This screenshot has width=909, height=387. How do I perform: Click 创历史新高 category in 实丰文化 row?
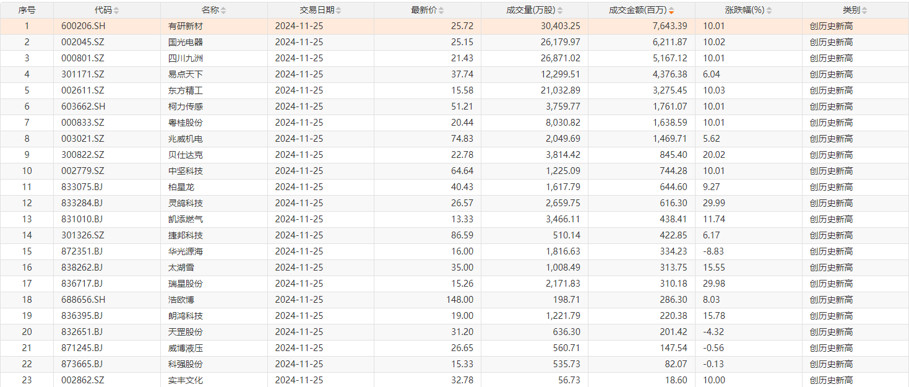pyautogui.click(x=831, y=380)
